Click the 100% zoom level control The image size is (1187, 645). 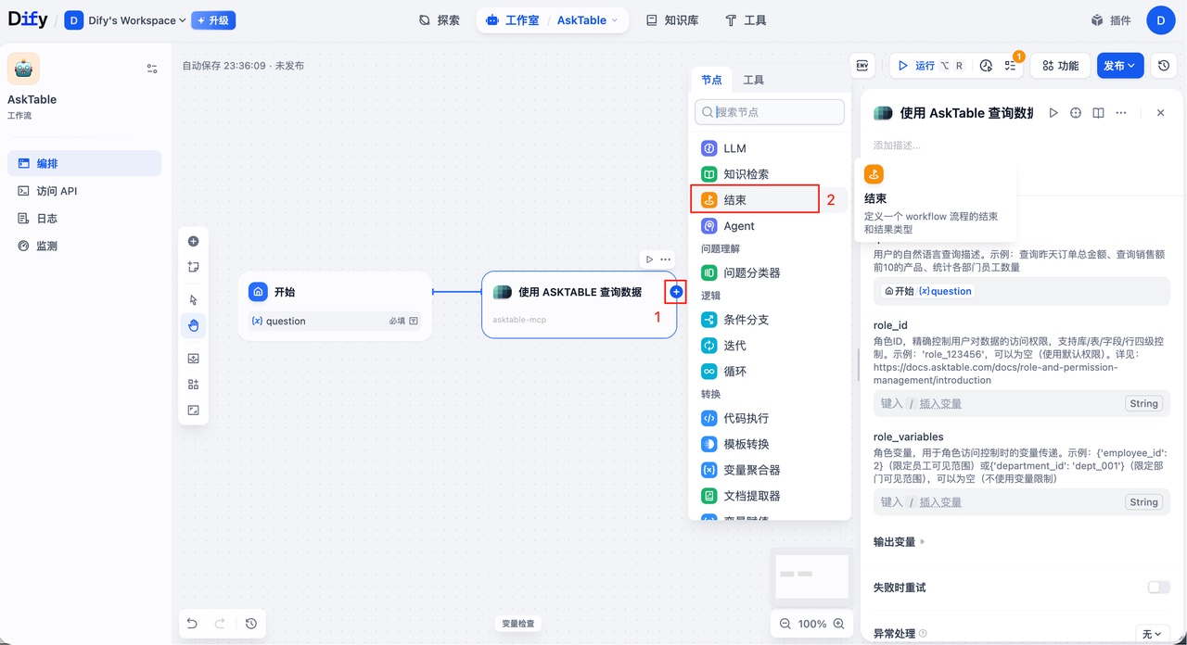click(x=811, y=623)
